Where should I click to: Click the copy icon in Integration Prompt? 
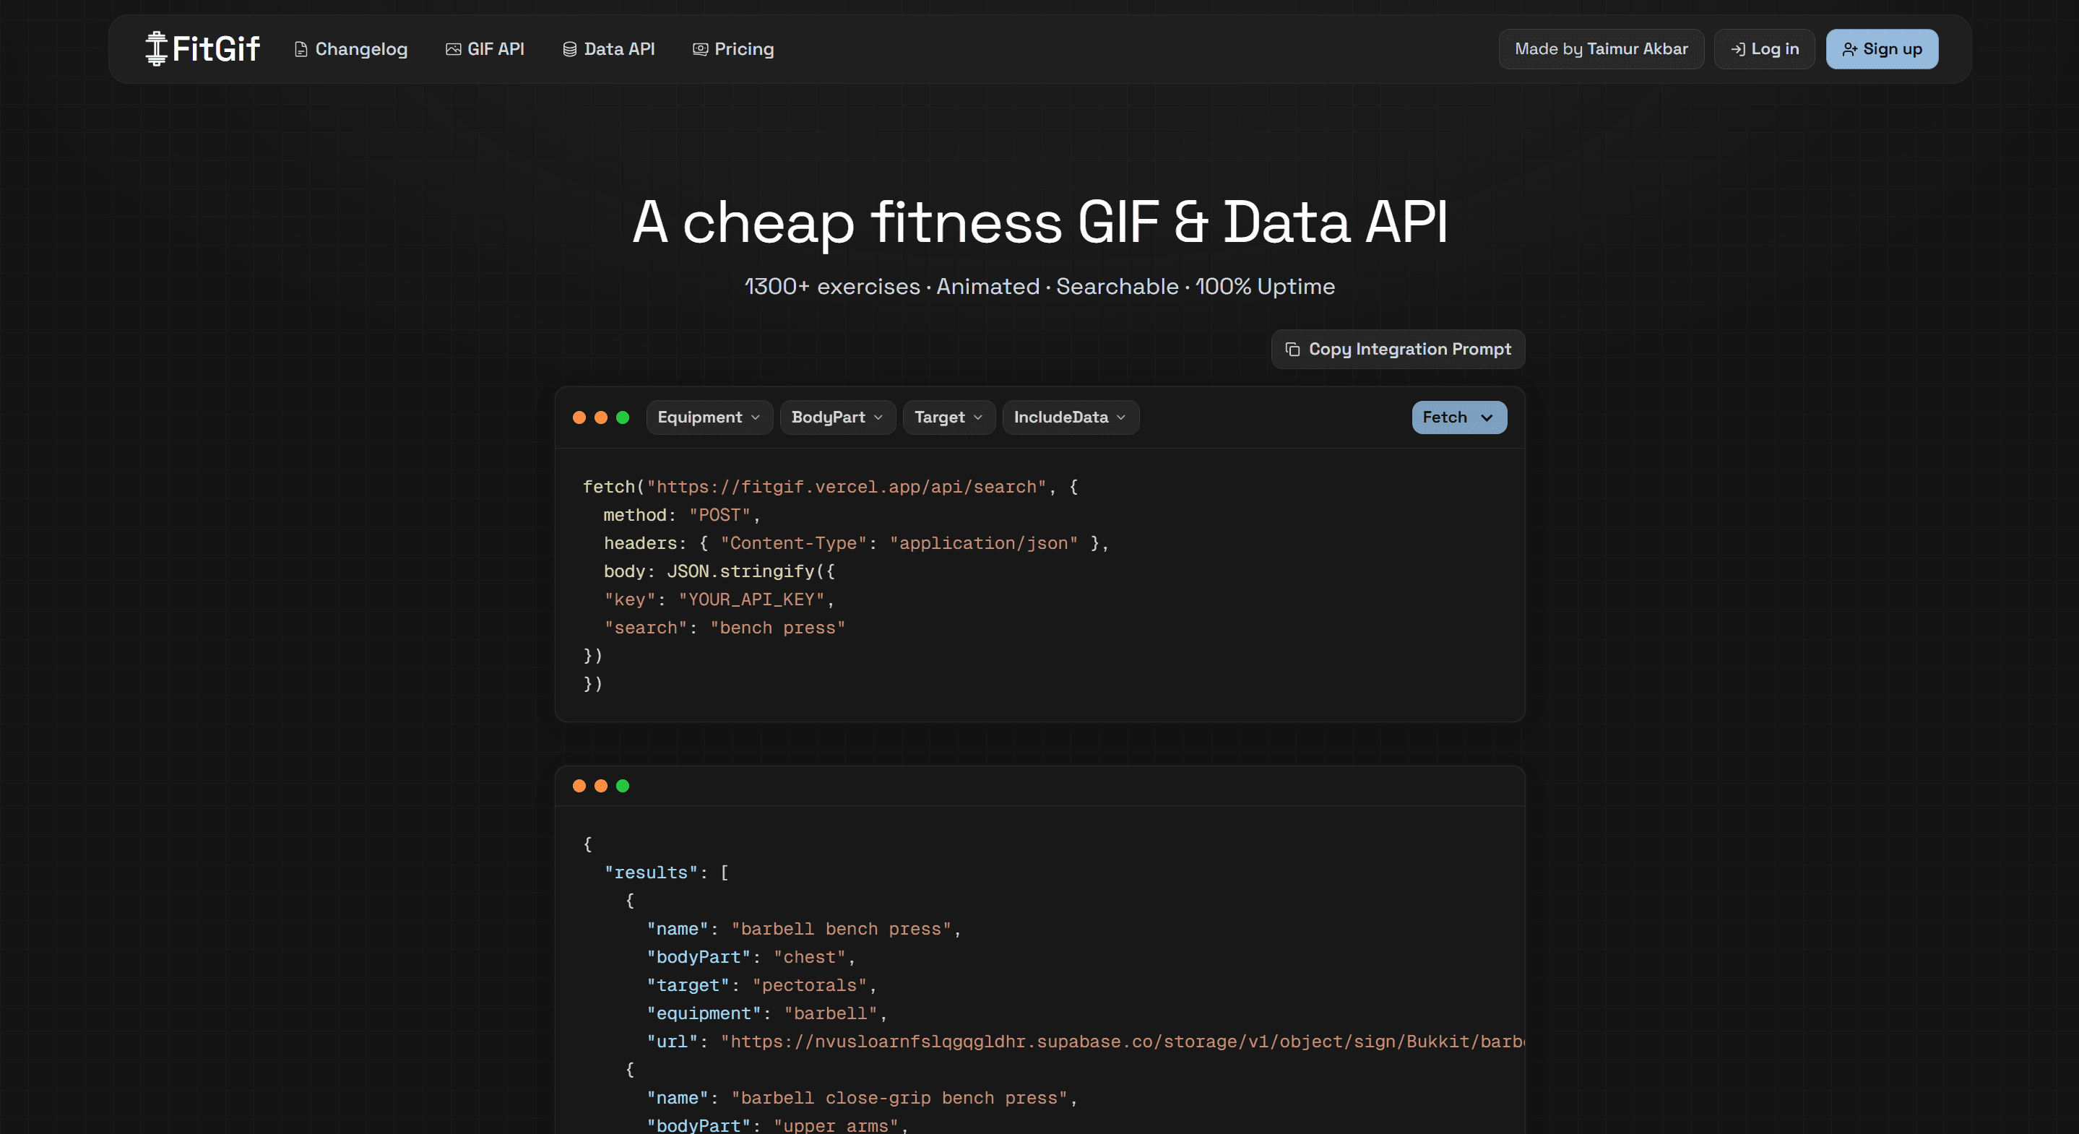coord(1292,350)
